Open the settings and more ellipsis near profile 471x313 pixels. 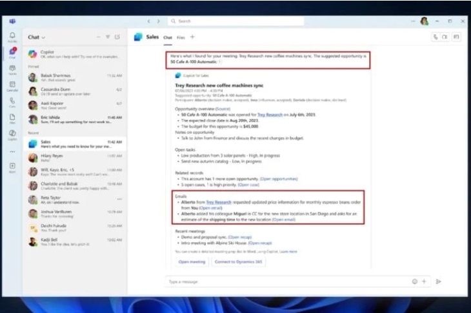413,21
